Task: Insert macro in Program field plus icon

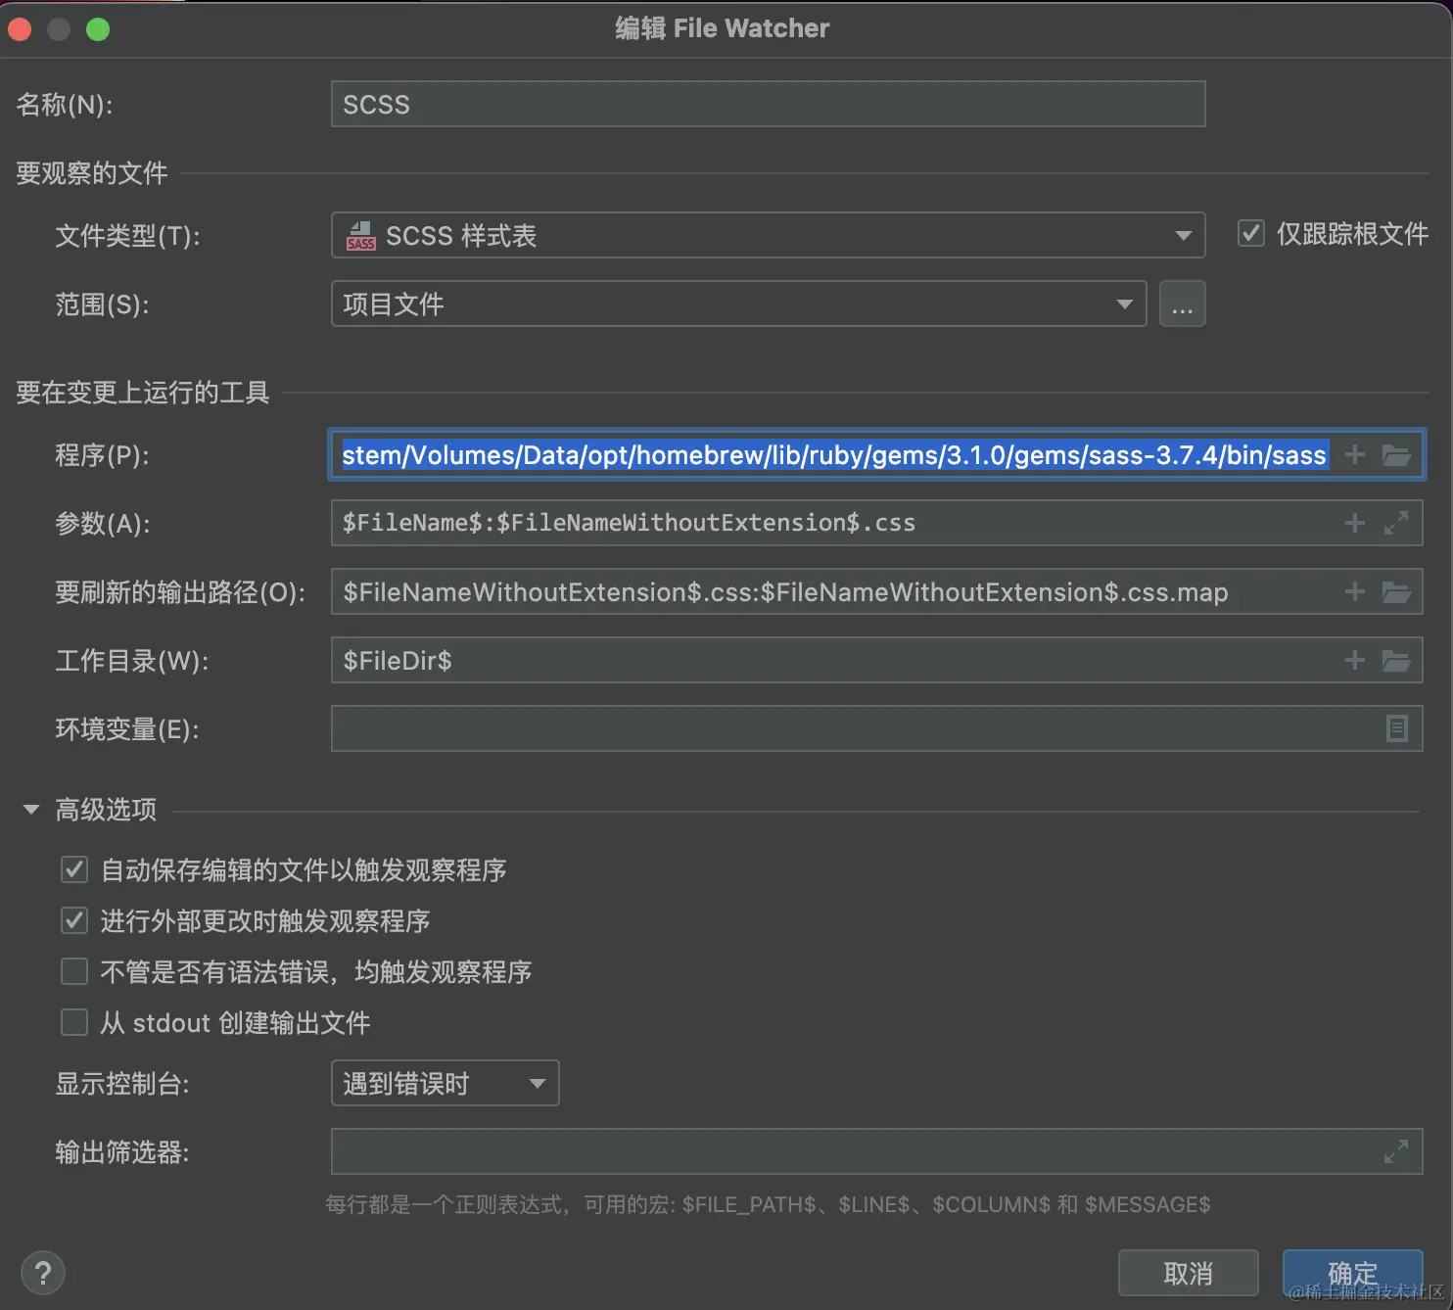Action: point(1355,455)
